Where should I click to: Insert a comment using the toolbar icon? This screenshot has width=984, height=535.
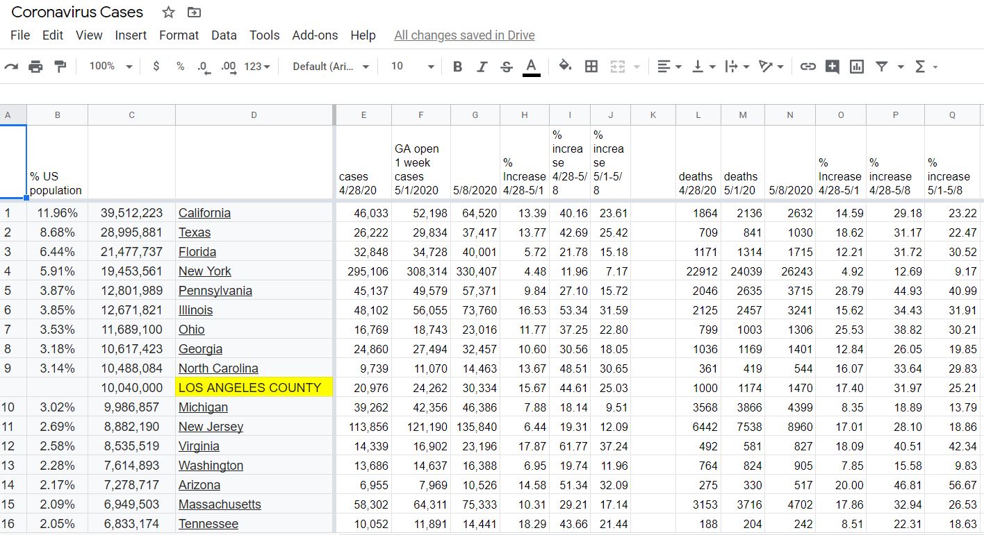point(832,66)
